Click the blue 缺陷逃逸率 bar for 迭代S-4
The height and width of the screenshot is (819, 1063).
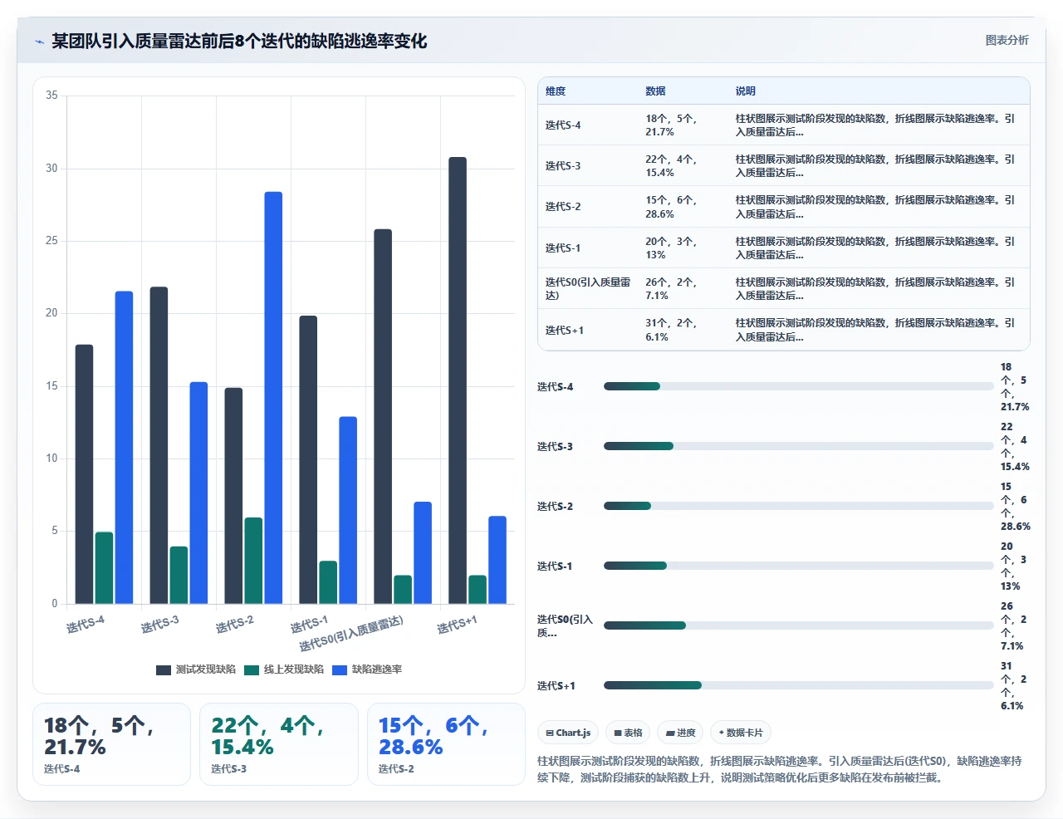coord(124,448)
